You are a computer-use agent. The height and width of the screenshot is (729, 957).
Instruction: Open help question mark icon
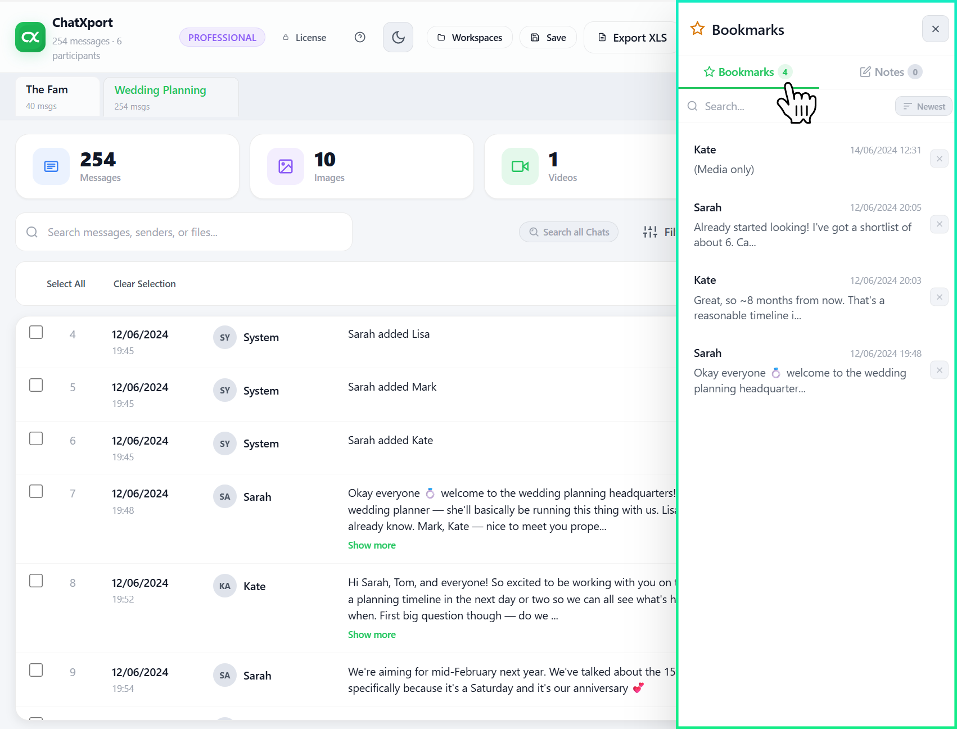(360, 37)
